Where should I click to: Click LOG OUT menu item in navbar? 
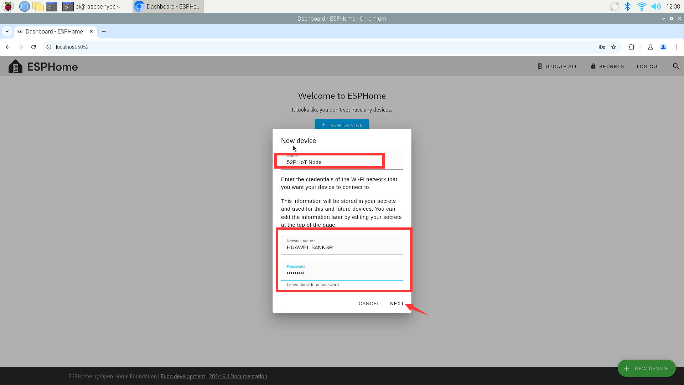point(649,66)
